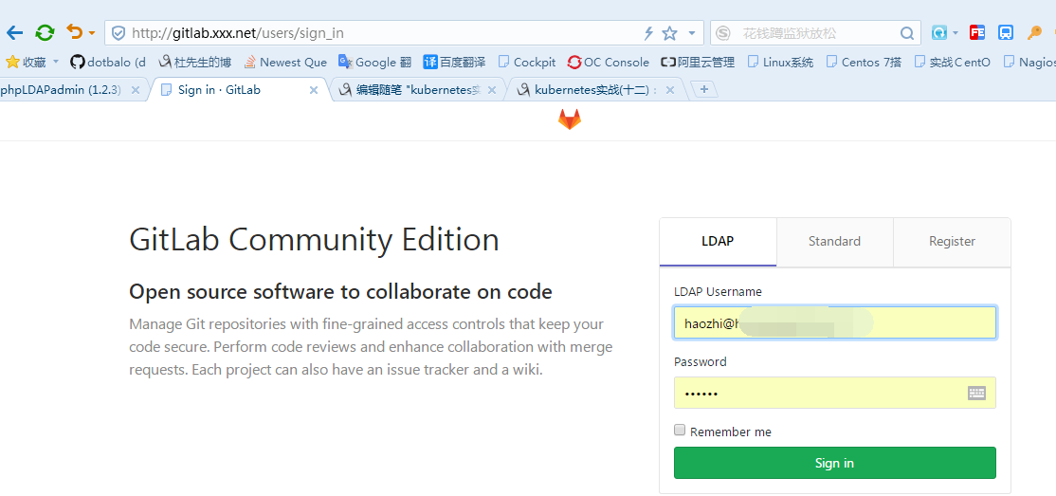This screenshot has width=1056, height=496.
Task: Open the Nagios bookmark
Action: coord(1029,62)
